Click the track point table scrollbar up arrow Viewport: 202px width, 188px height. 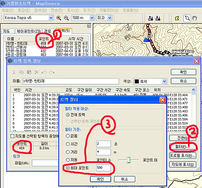193,89
